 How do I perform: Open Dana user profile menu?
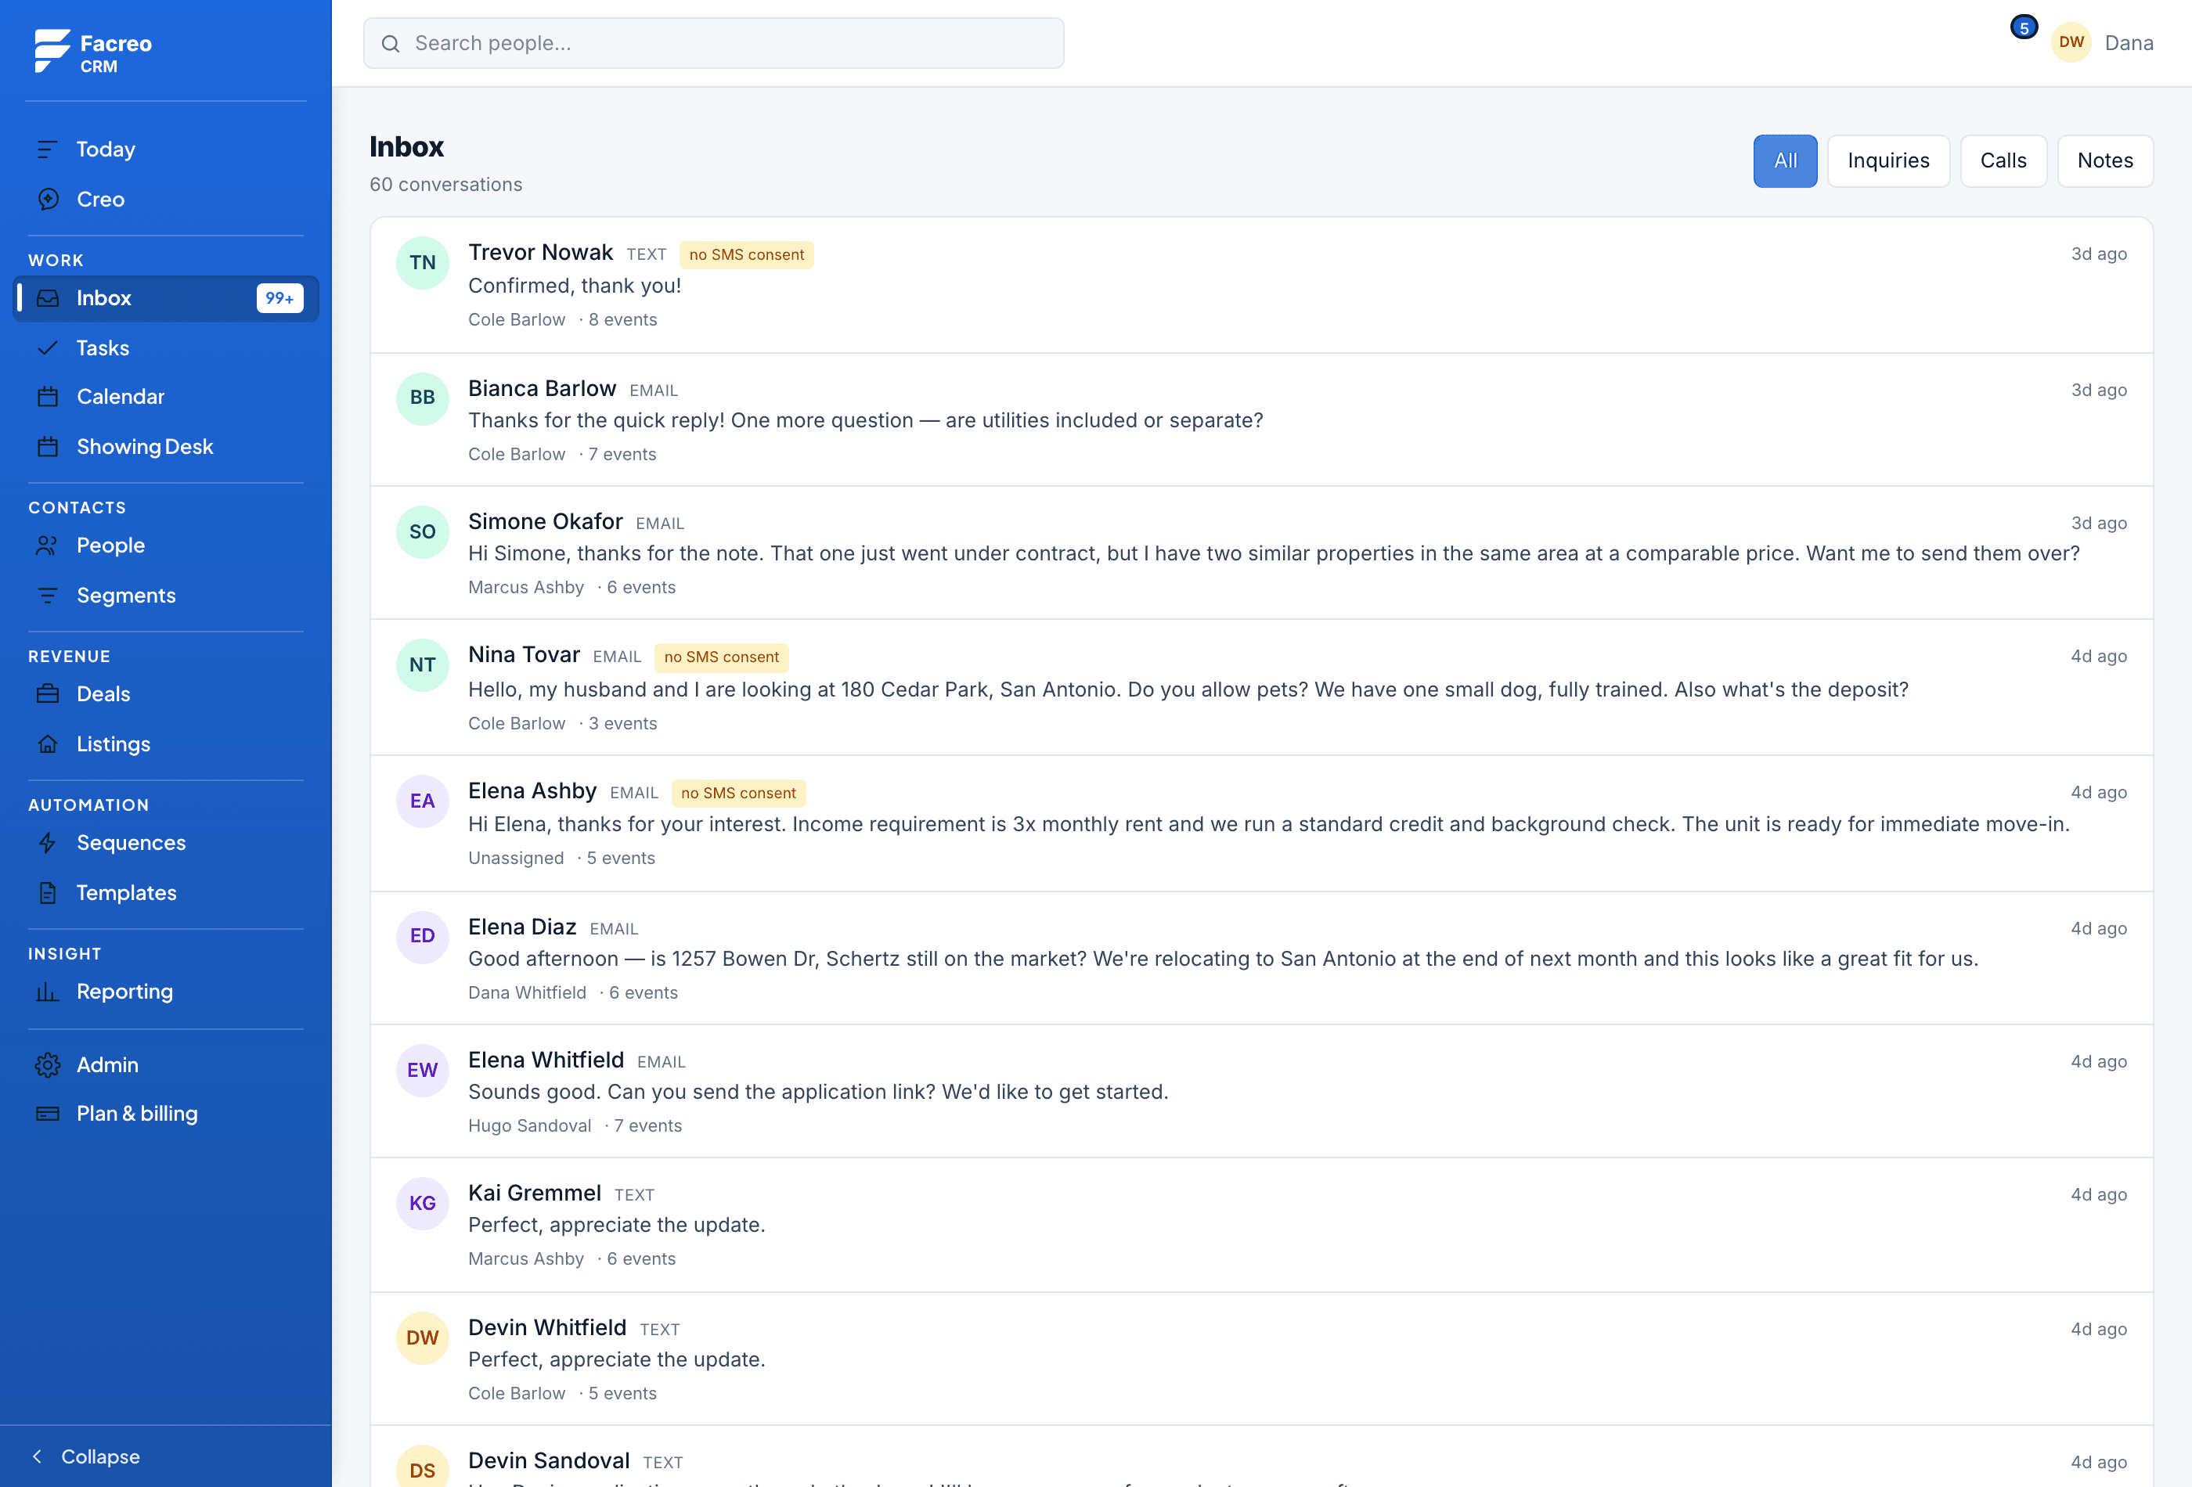(x=2101, y=42)
